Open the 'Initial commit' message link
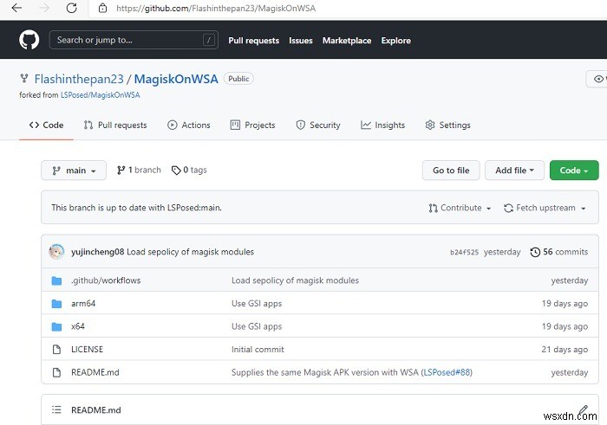This screenshot has height=425, width=607. pos(258,350)
